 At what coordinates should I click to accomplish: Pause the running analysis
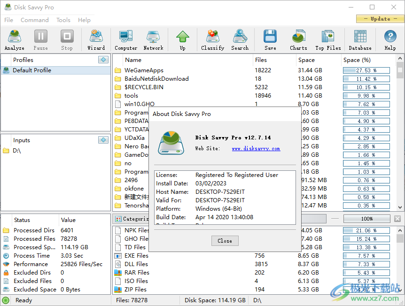[x=40, y=40]
